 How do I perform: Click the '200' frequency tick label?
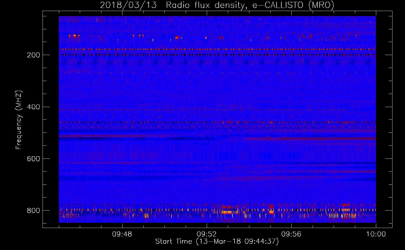click(x=34, y=55)
